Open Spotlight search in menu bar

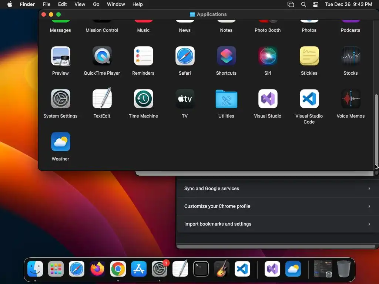coord(303,4)
